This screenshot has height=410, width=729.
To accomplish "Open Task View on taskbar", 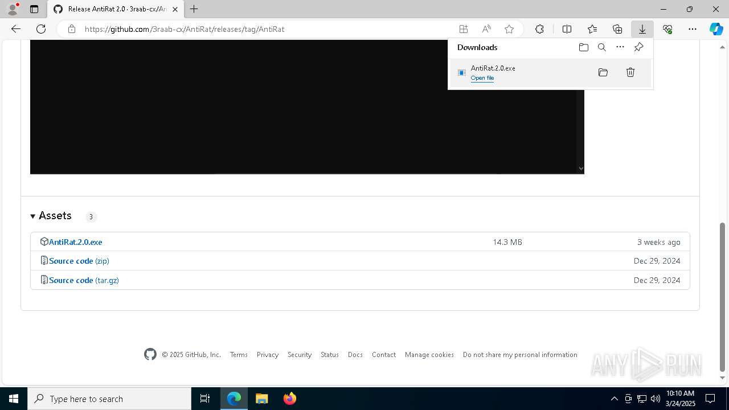I will point(205,399).
